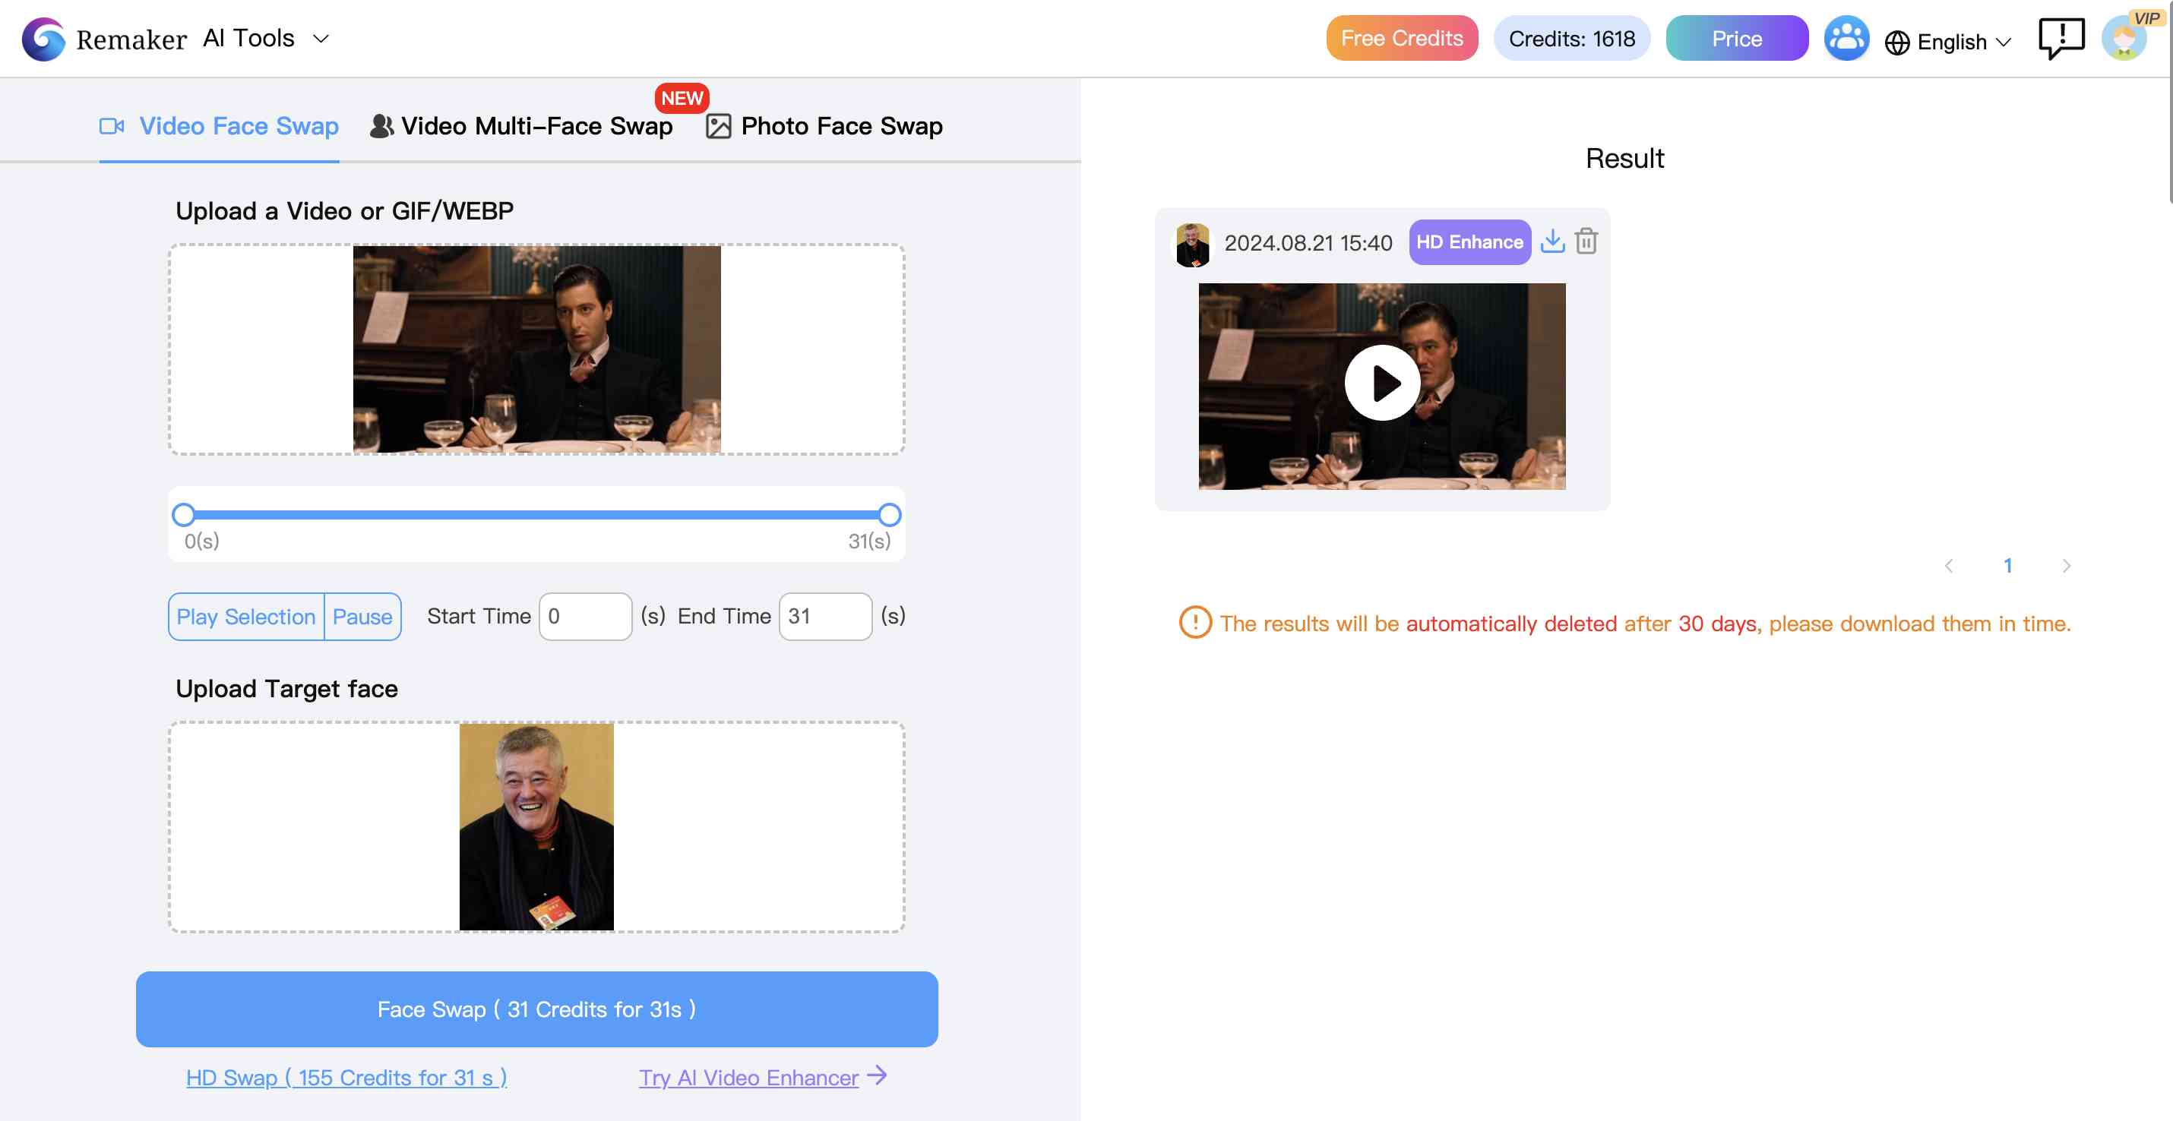
Task: Click the chat/feedback icon in toolbar
Action: tap(2060, 39)
